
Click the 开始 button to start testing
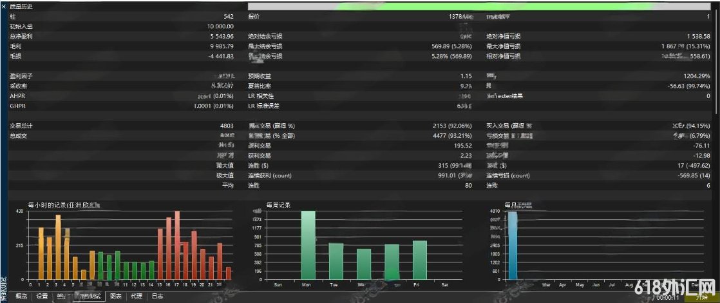pos(701,297)
